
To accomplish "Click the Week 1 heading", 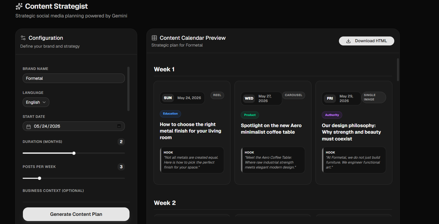I will point(164,69).
